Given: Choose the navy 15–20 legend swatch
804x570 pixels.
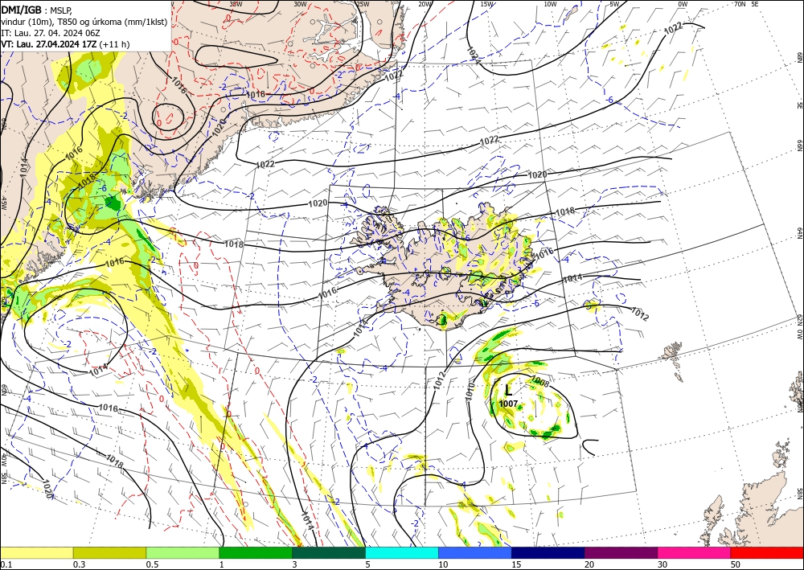Looking at the screenshot, I should coord(548,552).
